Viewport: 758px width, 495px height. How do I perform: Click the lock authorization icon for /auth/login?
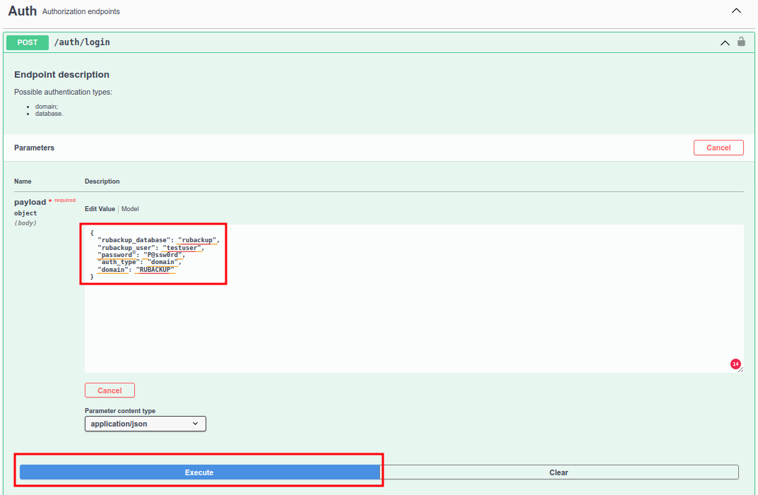(741, 42)
